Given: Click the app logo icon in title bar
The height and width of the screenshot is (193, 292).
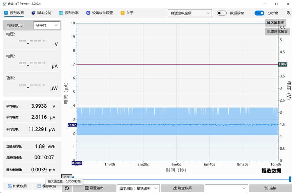Looking at the screenshot, I should (5, 4).
